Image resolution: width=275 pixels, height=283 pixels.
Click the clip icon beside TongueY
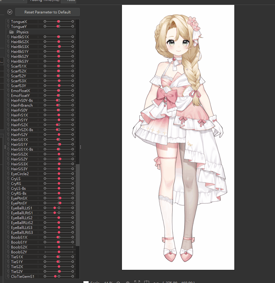click(x=8, y=26)
